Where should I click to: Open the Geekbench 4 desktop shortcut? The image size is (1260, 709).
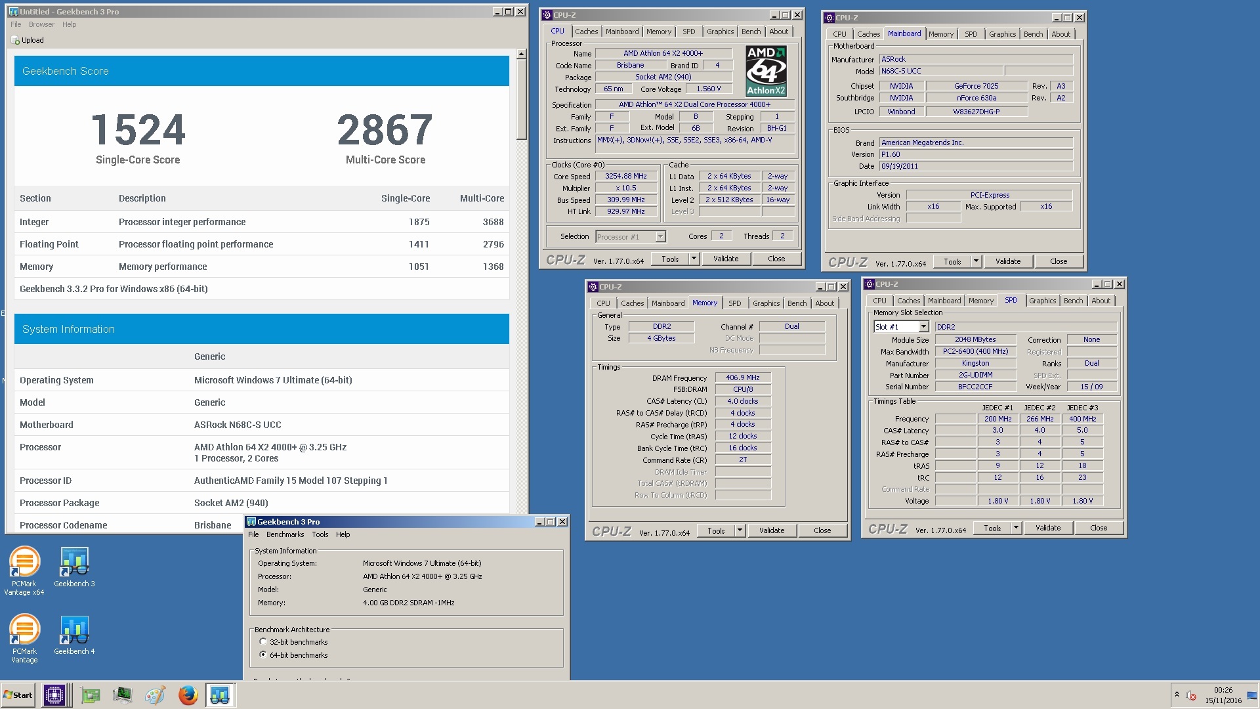click(x=74, y=634)
